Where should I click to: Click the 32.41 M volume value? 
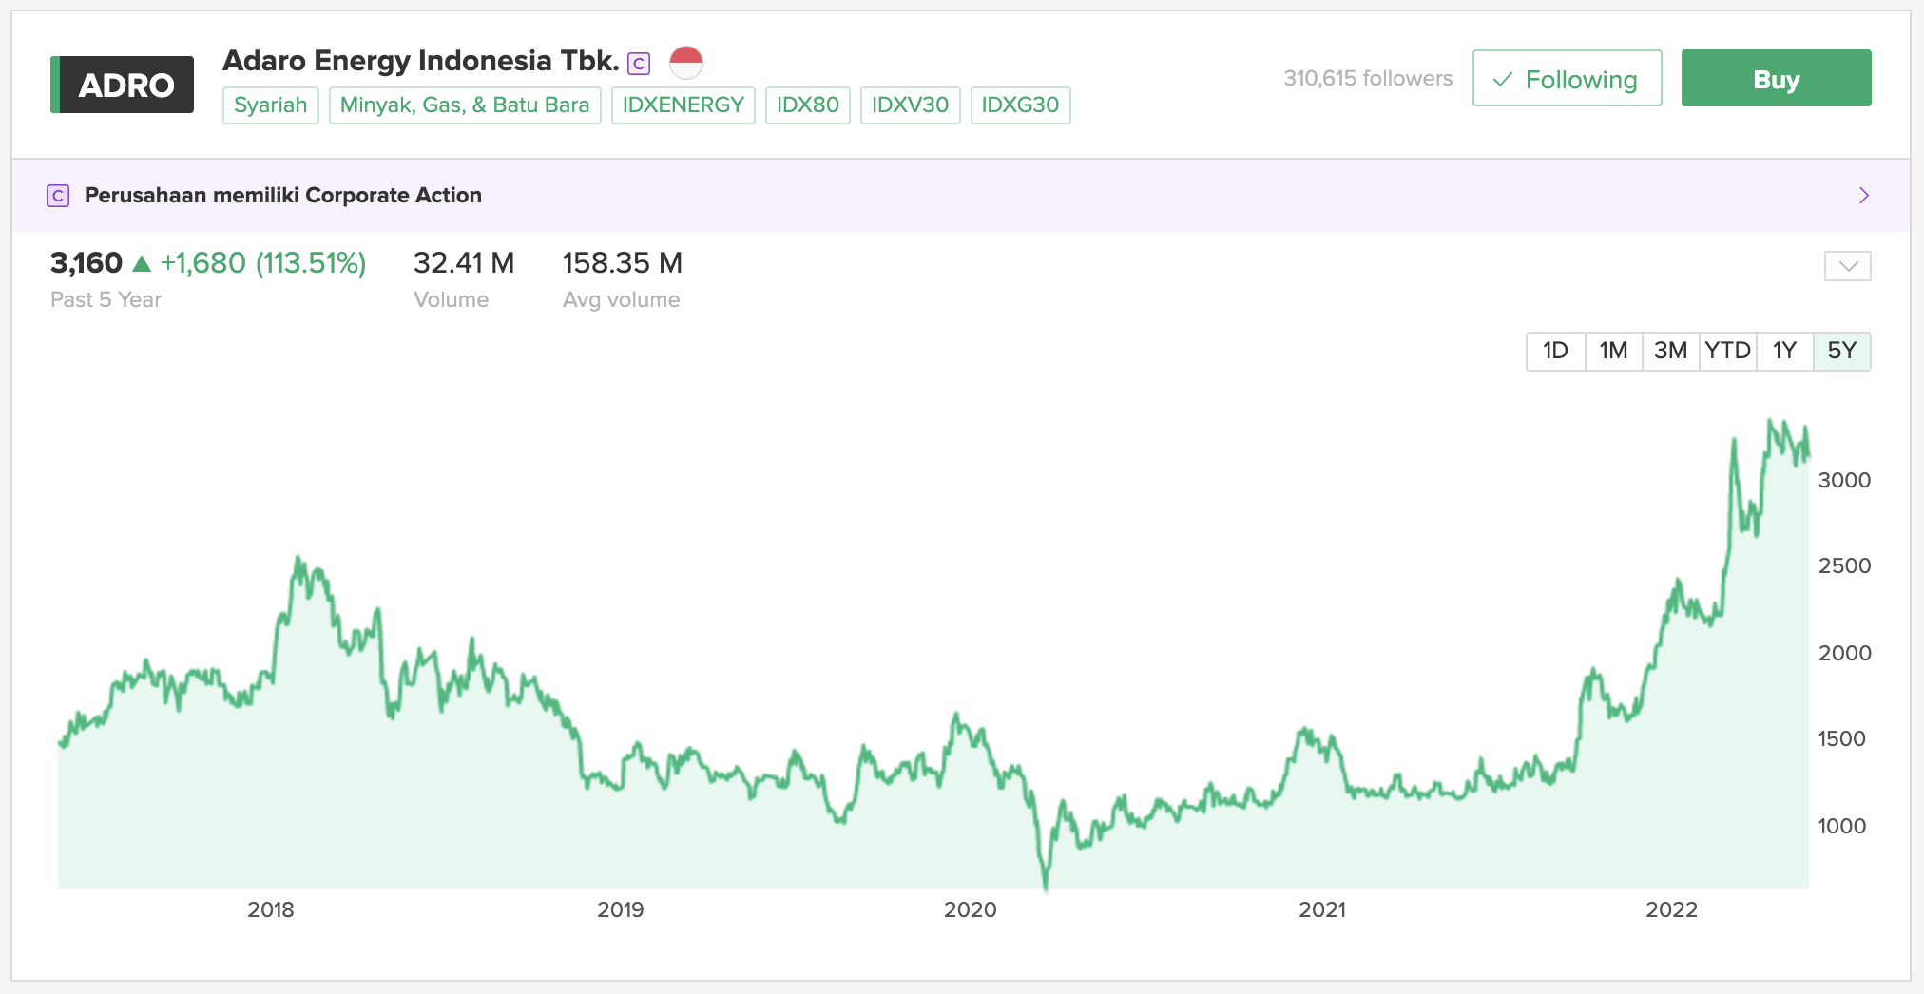(464, 263)
